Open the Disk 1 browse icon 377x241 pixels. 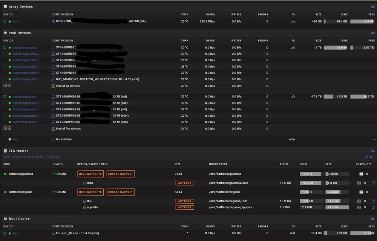5,21
